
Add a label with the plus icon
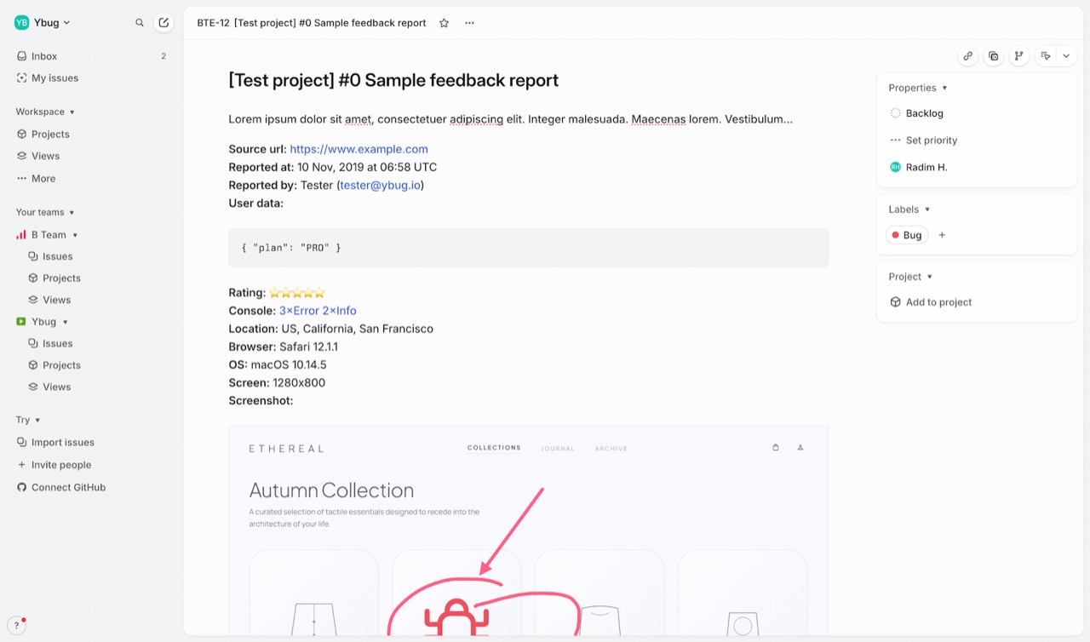tap(942, 235)
